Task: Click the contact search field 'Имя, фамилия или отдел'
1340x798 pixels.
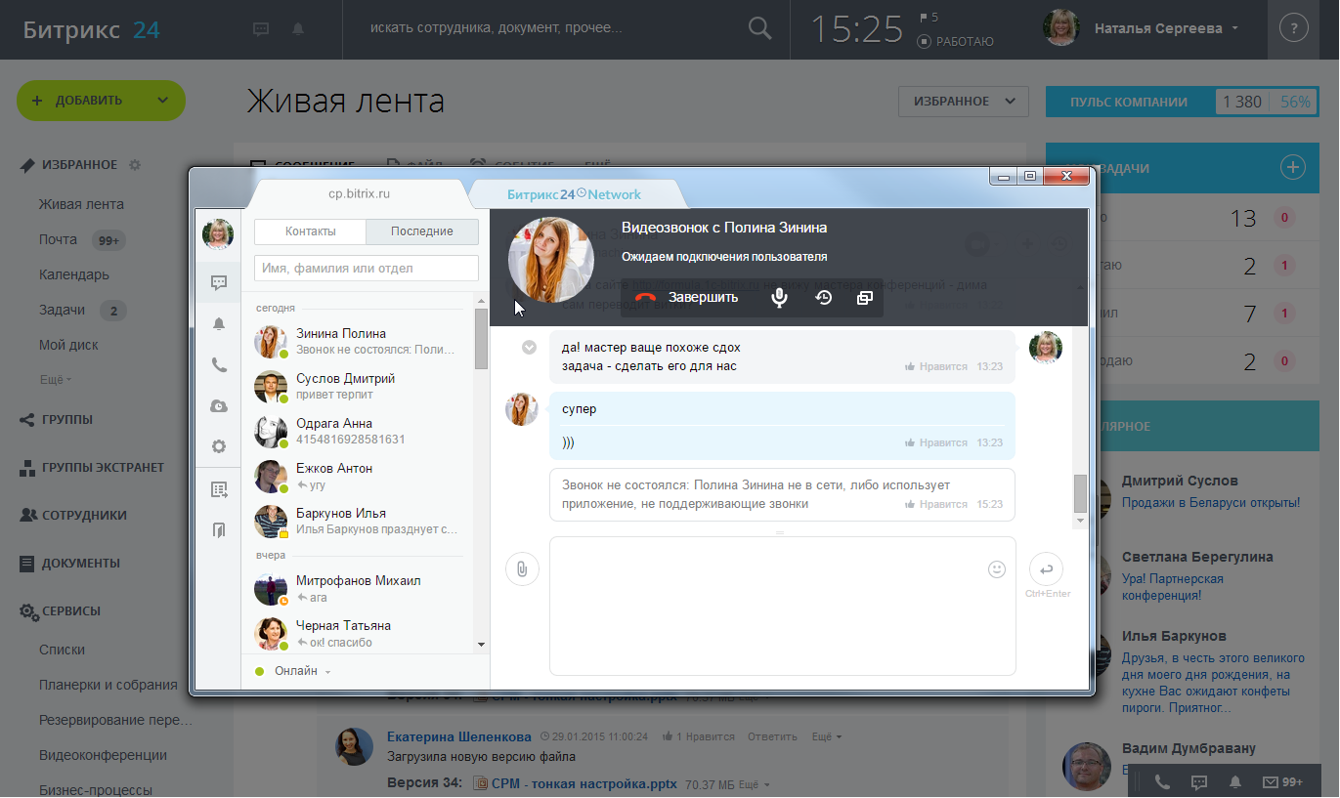Action: 367,268
